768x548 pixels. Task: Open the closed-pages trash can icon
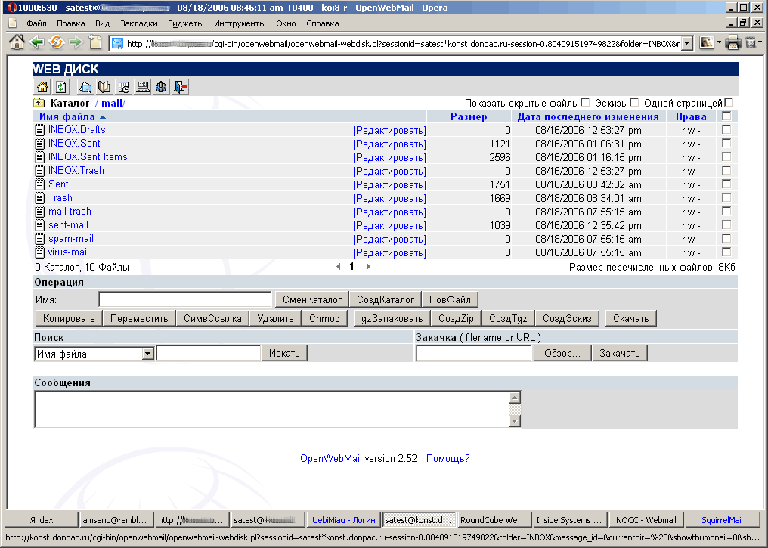point(751,42)
